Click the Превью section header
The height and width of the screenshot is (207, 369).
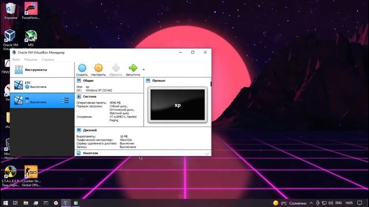pos(159,80)
